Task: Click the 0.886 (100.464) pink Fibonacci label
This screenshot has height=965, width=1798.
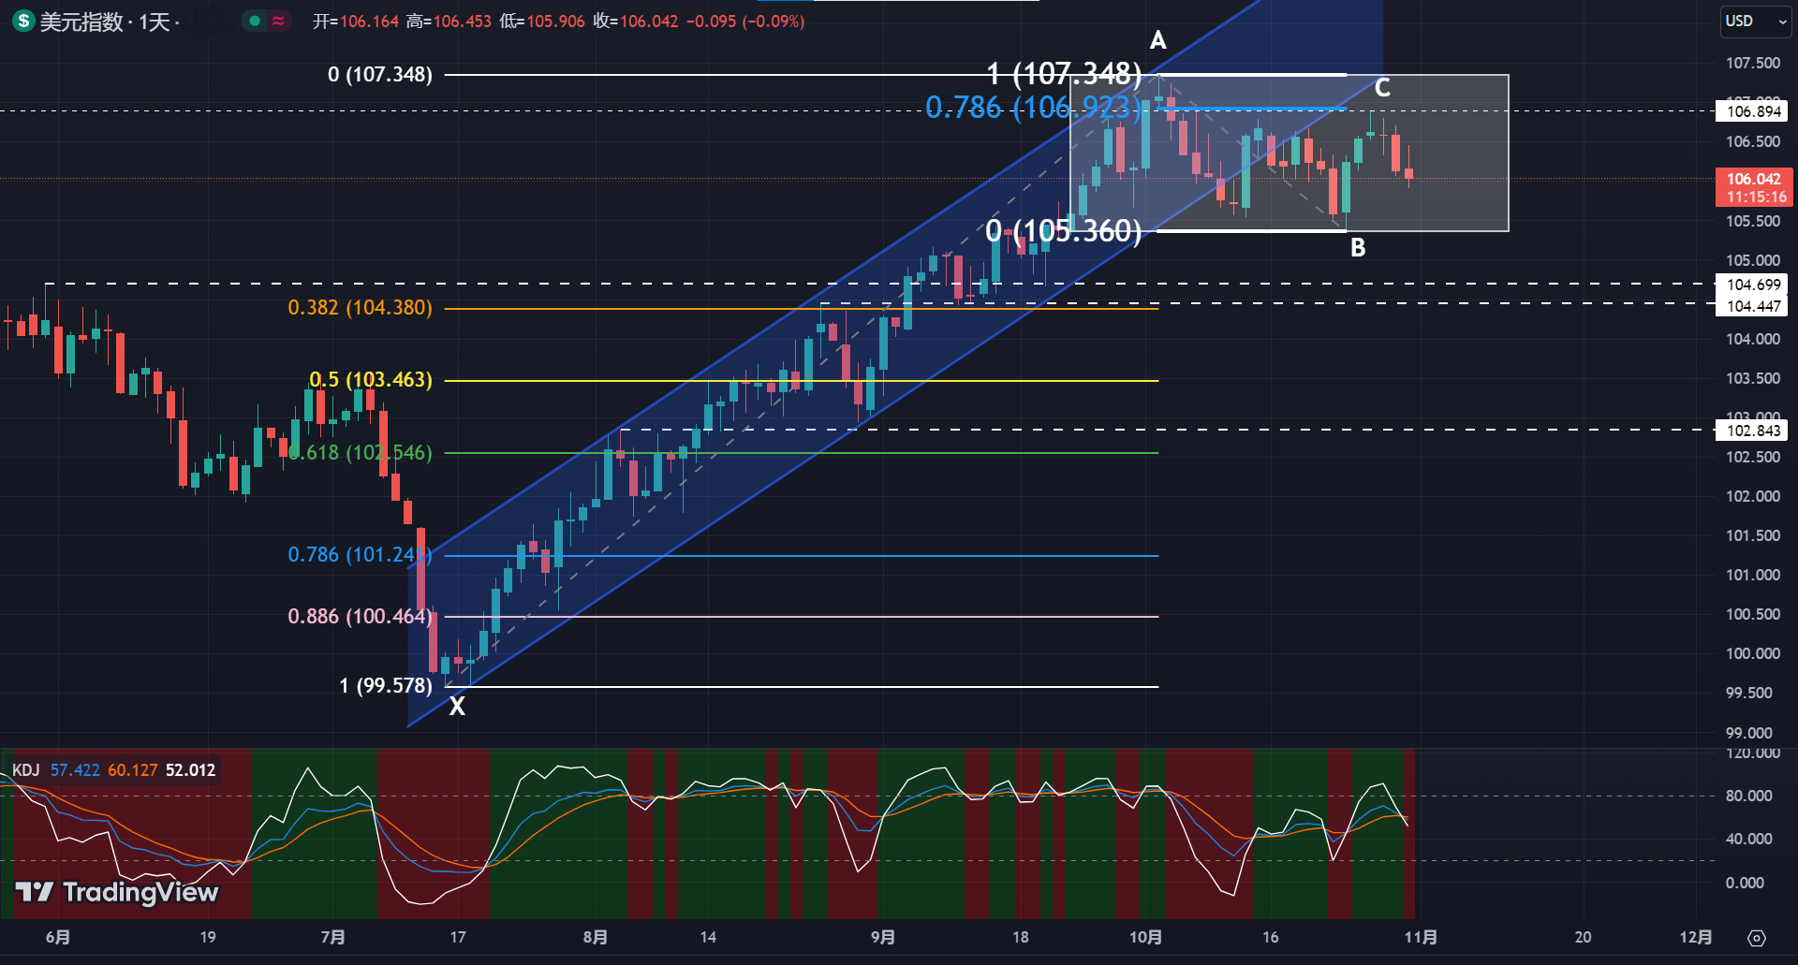Action: pyautogui.click(x=360, y=617)
